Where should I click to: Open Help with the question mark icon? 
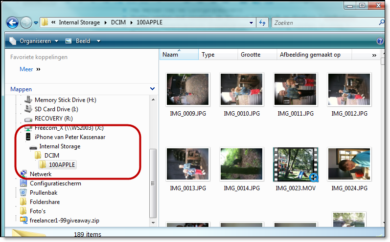point(380,41)
